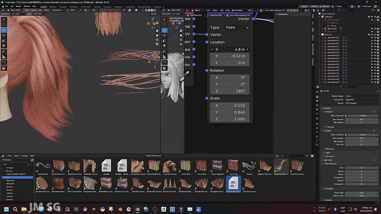This screenshot has height=214, width=381.
Task: Click the eyedropper icon in node editor
Action: pyautogui.click(x=187, y=73)
